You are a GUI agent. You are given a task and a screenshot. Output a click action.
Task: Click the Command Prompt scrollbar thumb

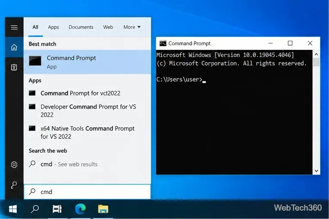click(317, 62)
